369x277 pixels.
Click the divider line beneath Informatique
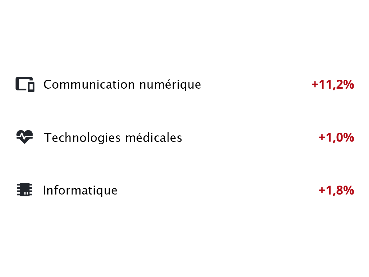[x=199, y=203]
